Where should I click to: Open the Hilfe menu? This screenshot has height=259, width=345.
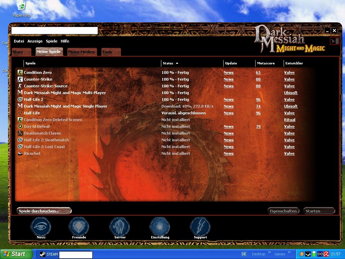65,41
